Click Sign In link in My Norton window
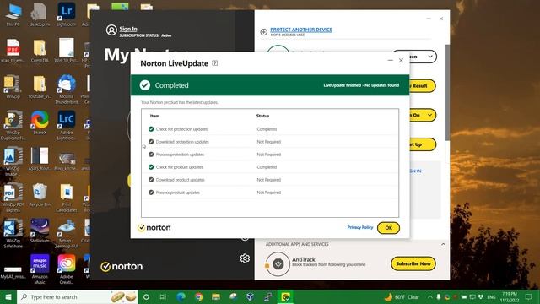540x304 pixels. click(128, 29)
